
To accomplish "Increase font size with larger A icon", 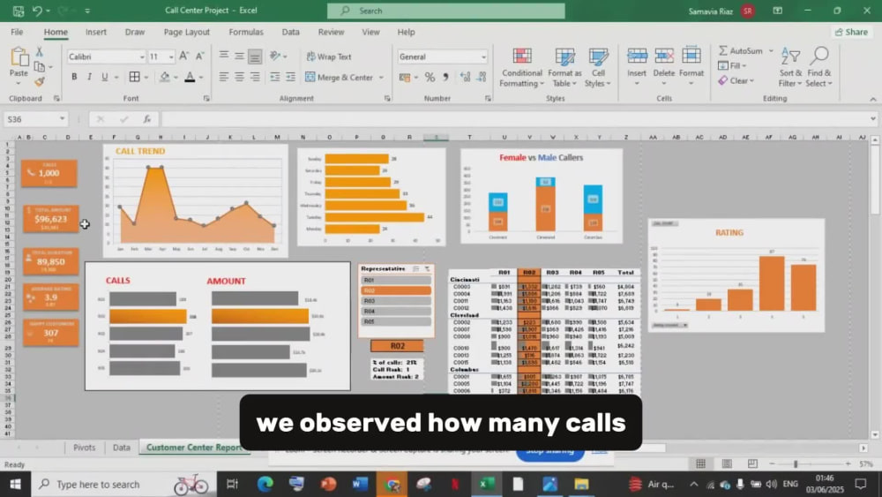I will point(184,56).
